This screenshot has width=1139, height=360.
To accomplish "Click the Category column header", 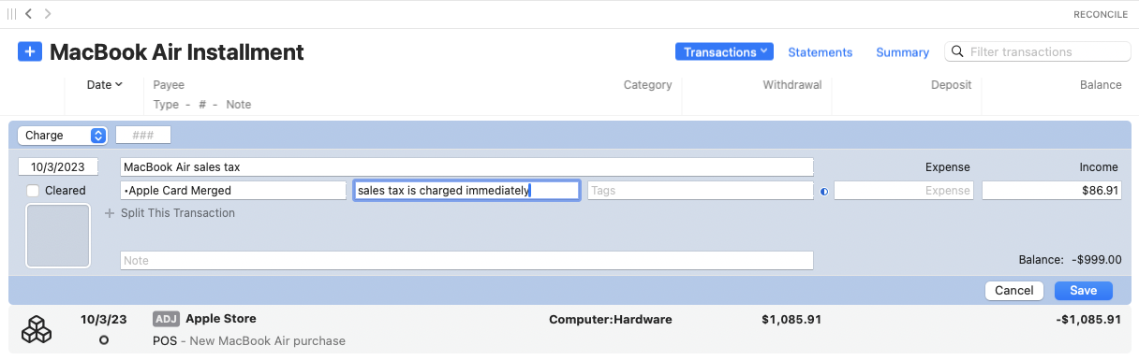I will pyautogui.click(x=648, y=85).
